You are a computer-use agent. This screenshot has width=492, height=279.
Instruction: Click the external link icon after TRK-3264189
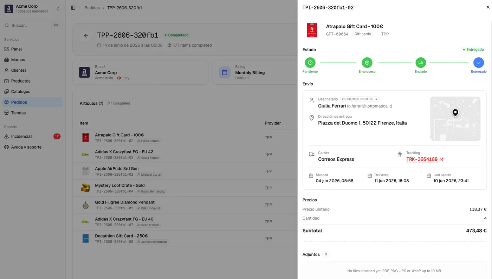point(441,160)
